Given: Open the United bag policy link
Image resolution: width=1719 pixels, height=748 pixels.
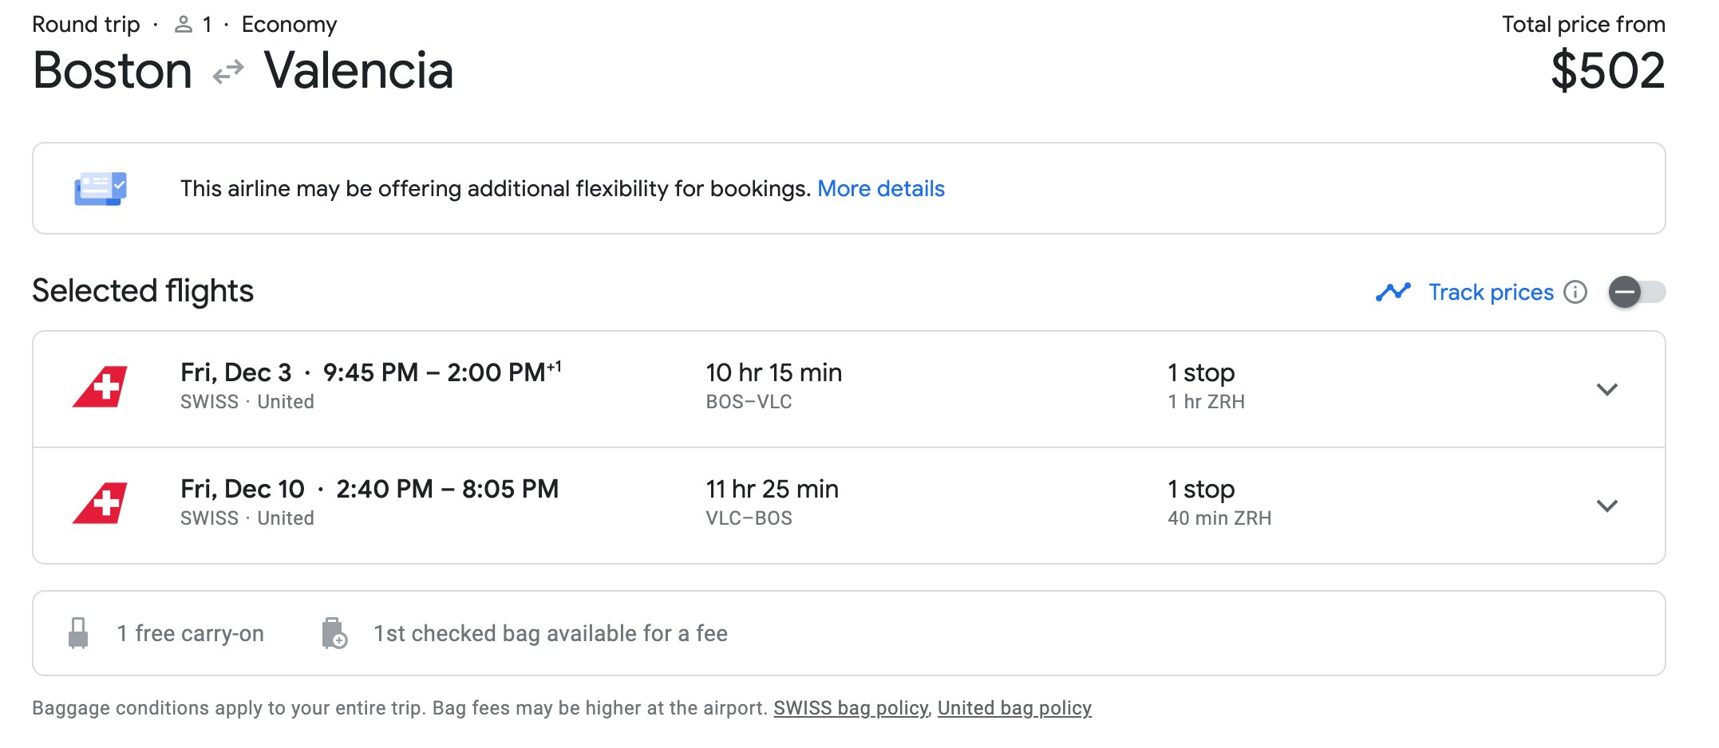Looking at the screenshot, I should (x=1014, y=708).
